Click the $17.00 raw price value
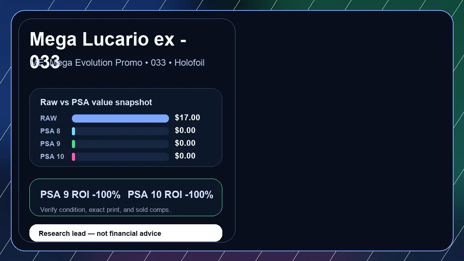 click(188, 118)
